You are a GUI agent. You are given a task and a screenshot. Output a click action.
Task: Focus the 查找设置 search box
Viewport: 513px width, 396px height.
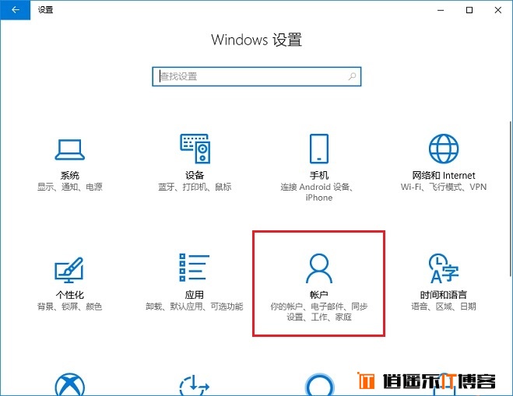(257, 76)
